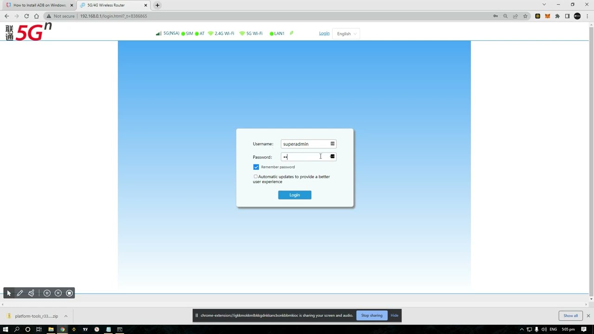
Task: Click the password manager icon in Username field
Action: [332, 144]
